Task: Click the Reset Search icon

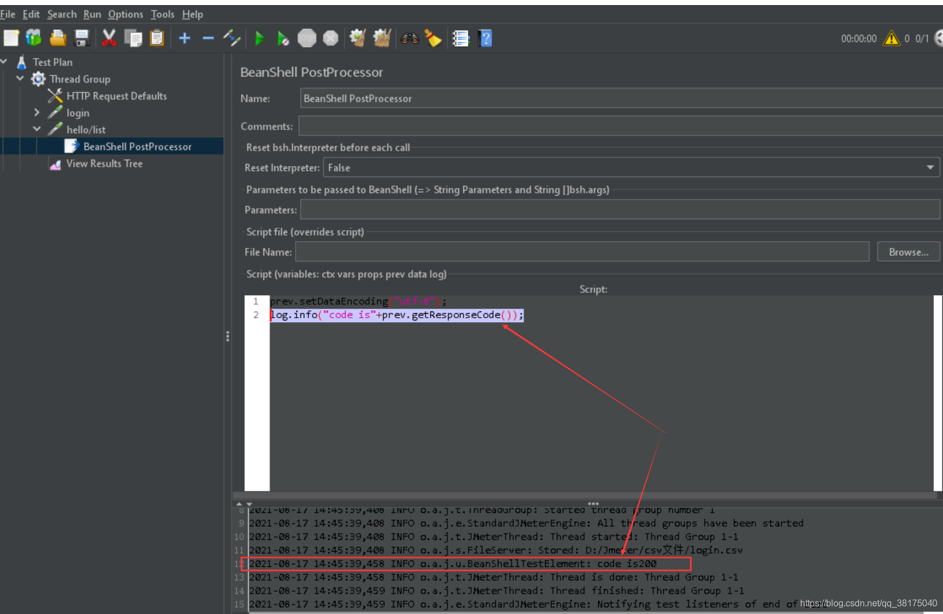Action: 433,38
